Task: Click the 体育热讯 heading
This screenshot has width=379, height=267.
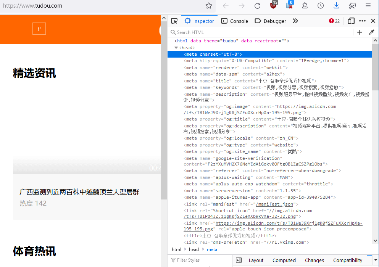Action: pyautogui.click(x=35, y=251)
